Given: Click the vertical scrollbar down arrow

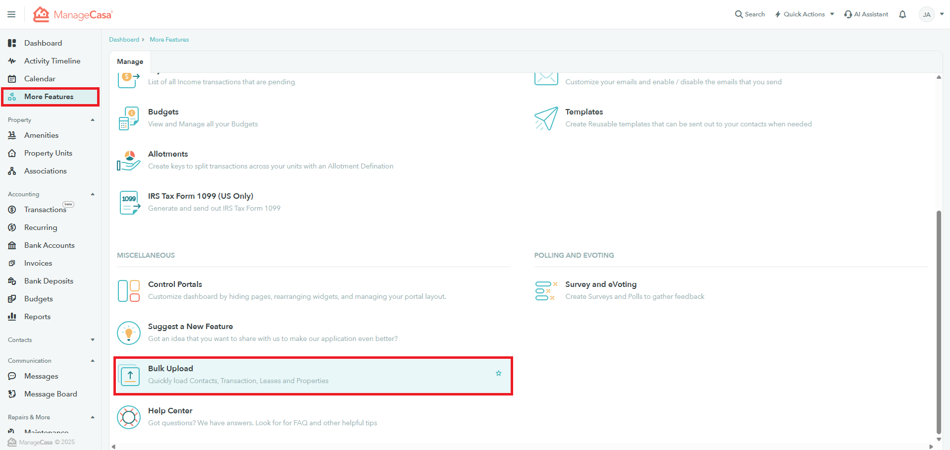Looking at the screenshot, I should click(939, 439).
